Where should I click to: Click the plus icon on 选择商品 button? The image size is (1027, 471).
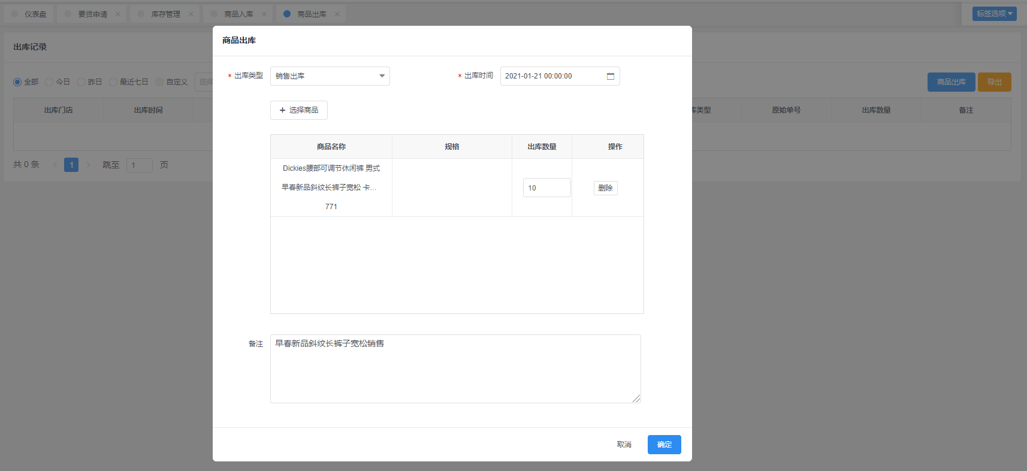(282, 110)
